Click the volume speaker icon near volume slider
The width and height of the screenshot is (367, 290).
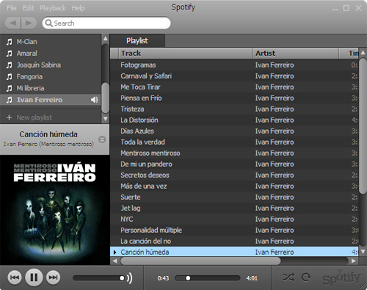pyautogui.click(x=130, y=278)
